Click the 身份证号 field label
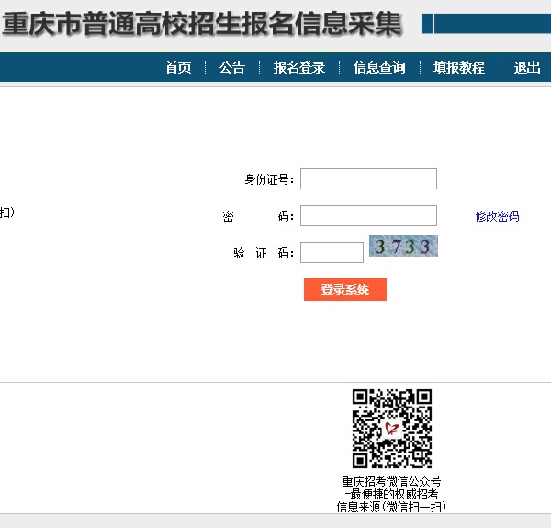 (268, 179)
